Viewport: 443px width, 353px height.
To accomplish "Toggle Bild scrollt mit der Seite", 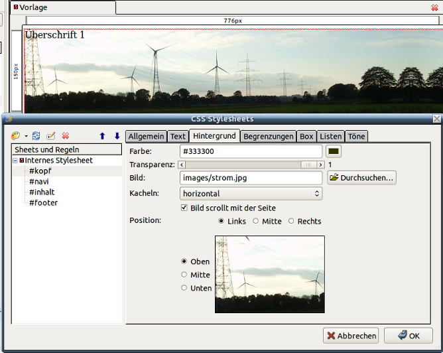I will [x=184, y=208].
